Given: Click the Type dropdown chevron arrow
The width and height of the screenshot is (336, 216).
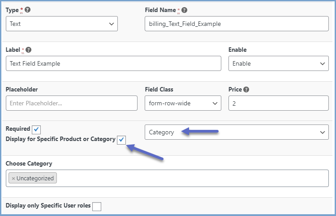Looking at the screenshot, I should [112, 24].
